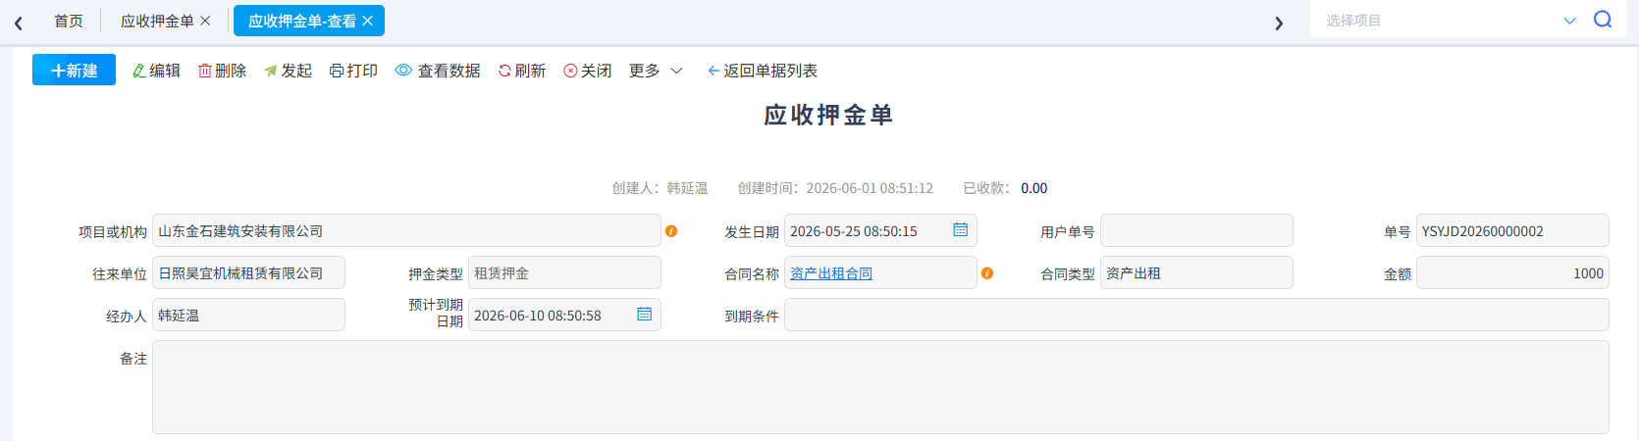This screenshot has width=1639, height=441.
Task: Close the 应收押金单-查看 tab
Action: pyautogui.click(x=368, y=21)
